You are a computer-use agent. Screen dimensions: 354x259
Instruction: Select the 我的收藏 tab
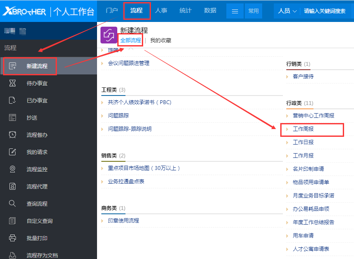click(x=160, y=40)
